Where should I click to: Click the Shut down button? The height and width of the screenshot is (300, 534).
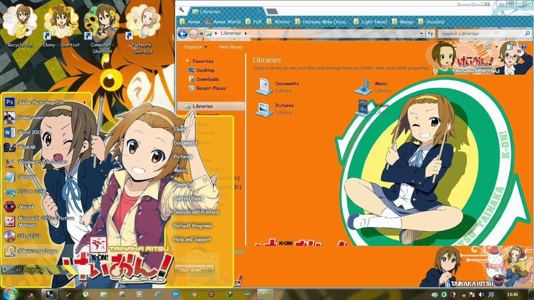point(190,270)
